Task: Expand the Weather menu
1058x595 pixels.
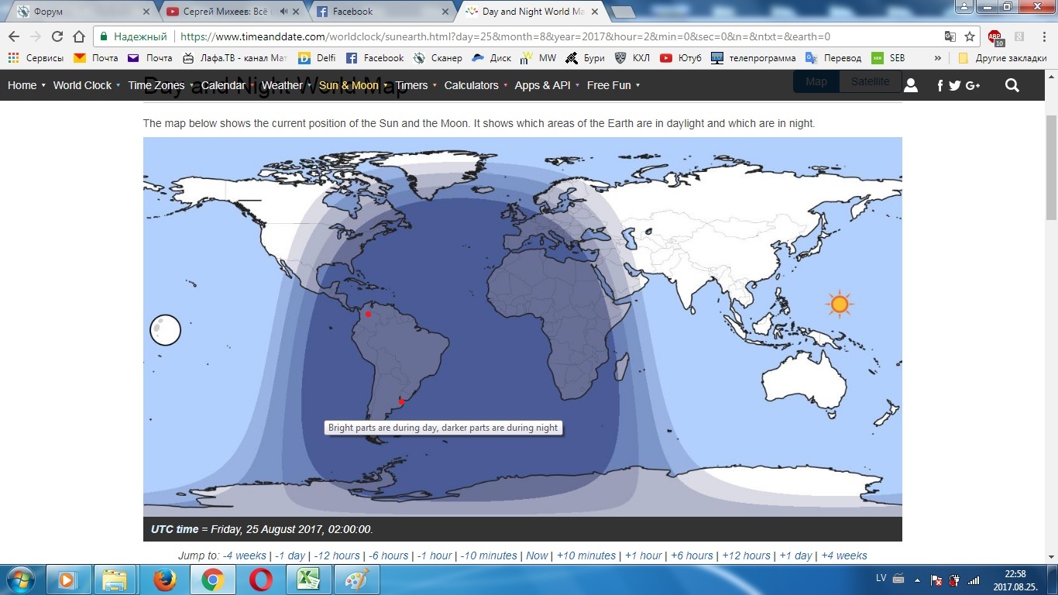Action: [x=286, y=85]
